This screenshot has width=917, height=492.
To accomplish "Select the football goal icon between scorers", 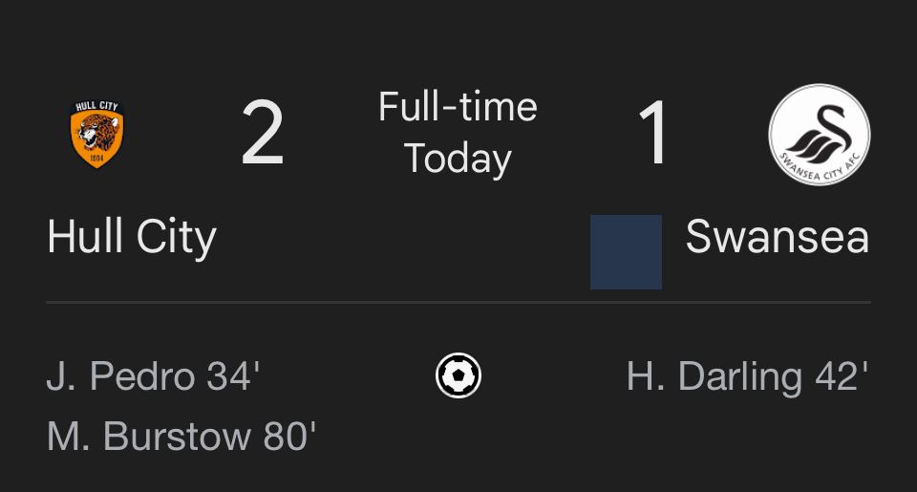I will point(458,375).
